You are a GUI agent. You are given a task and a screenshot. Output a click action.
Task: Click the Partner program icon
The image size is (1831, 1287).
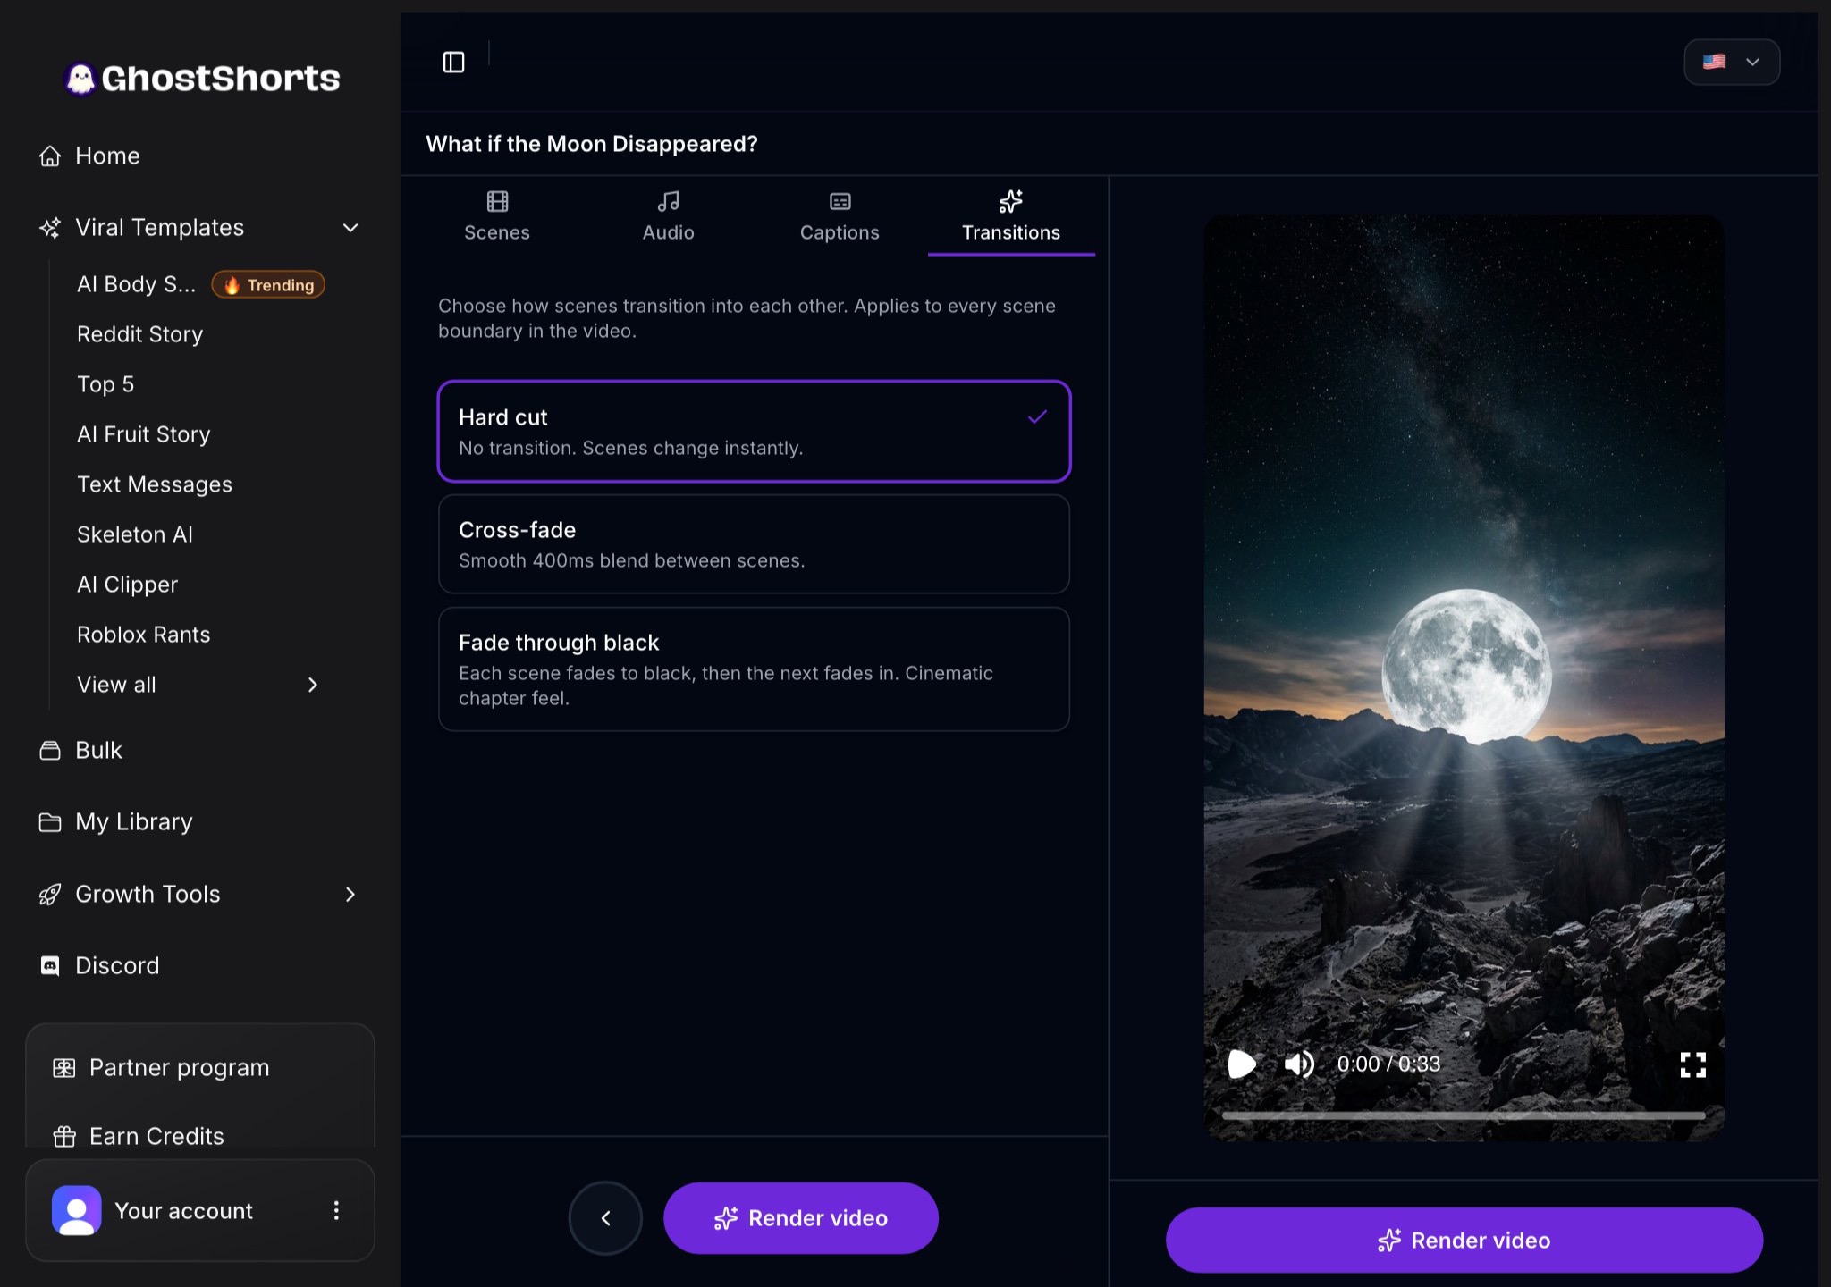click(x=64, y=1068)
